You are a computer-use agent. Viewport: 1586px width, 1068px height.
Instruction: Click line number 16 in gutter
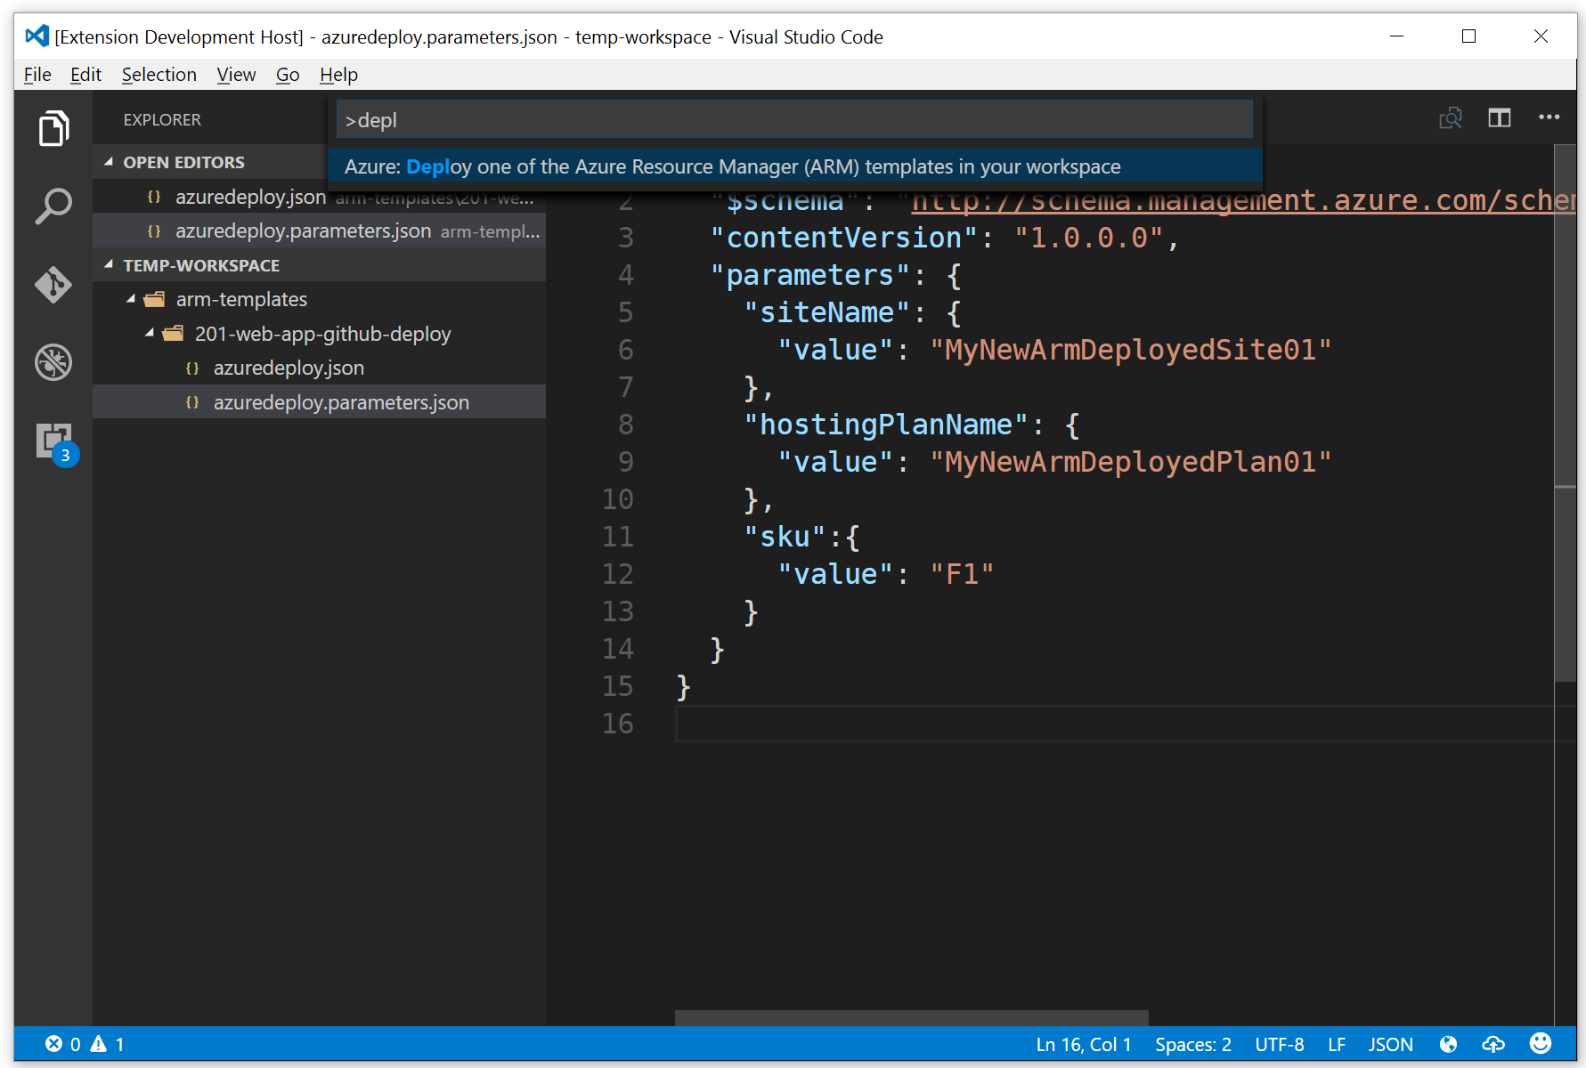point(617,724)
